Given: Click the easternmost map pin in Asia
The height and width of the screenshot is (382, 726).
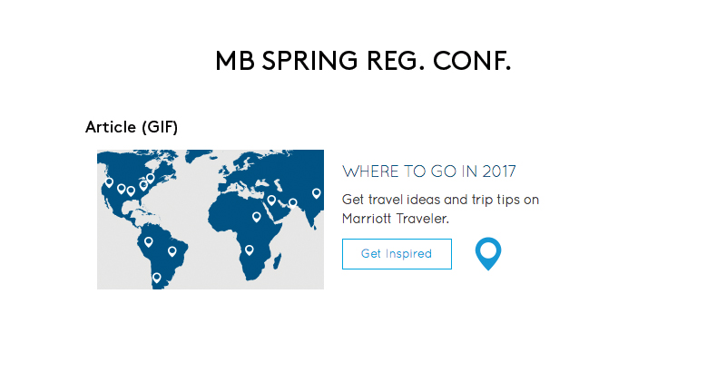Looking at the screenshot, I should pos(316,192).
